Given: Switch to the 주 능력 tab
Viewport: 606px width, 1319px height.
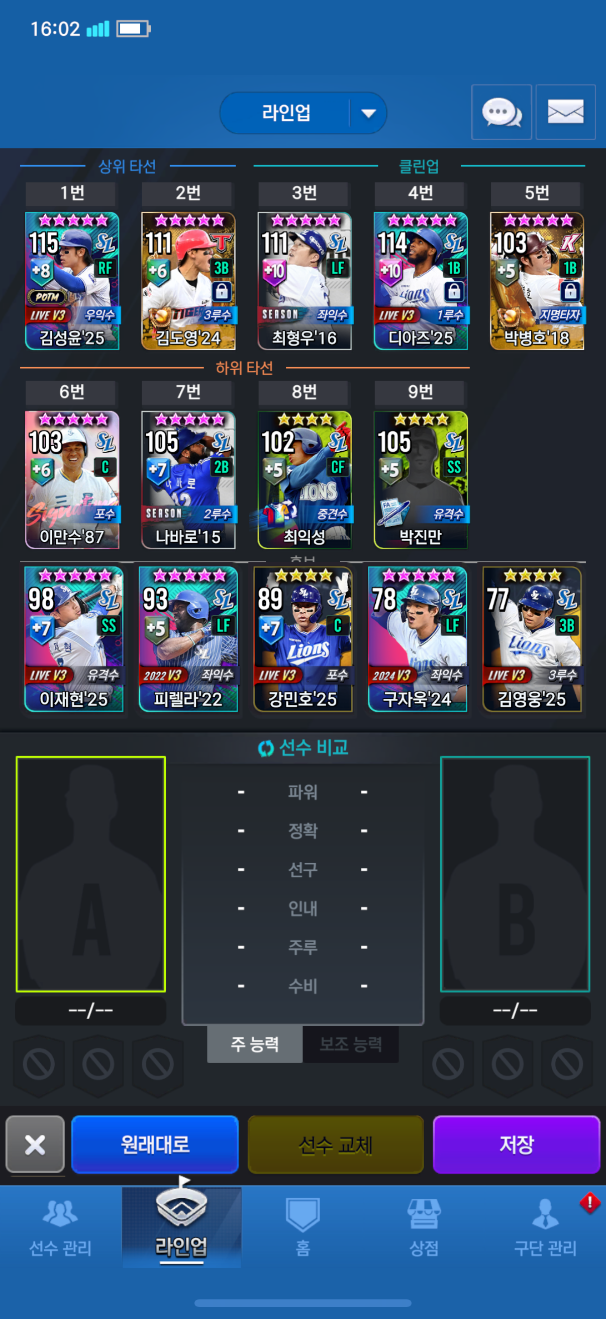Looking at the screenshot, I should 255,1044.
